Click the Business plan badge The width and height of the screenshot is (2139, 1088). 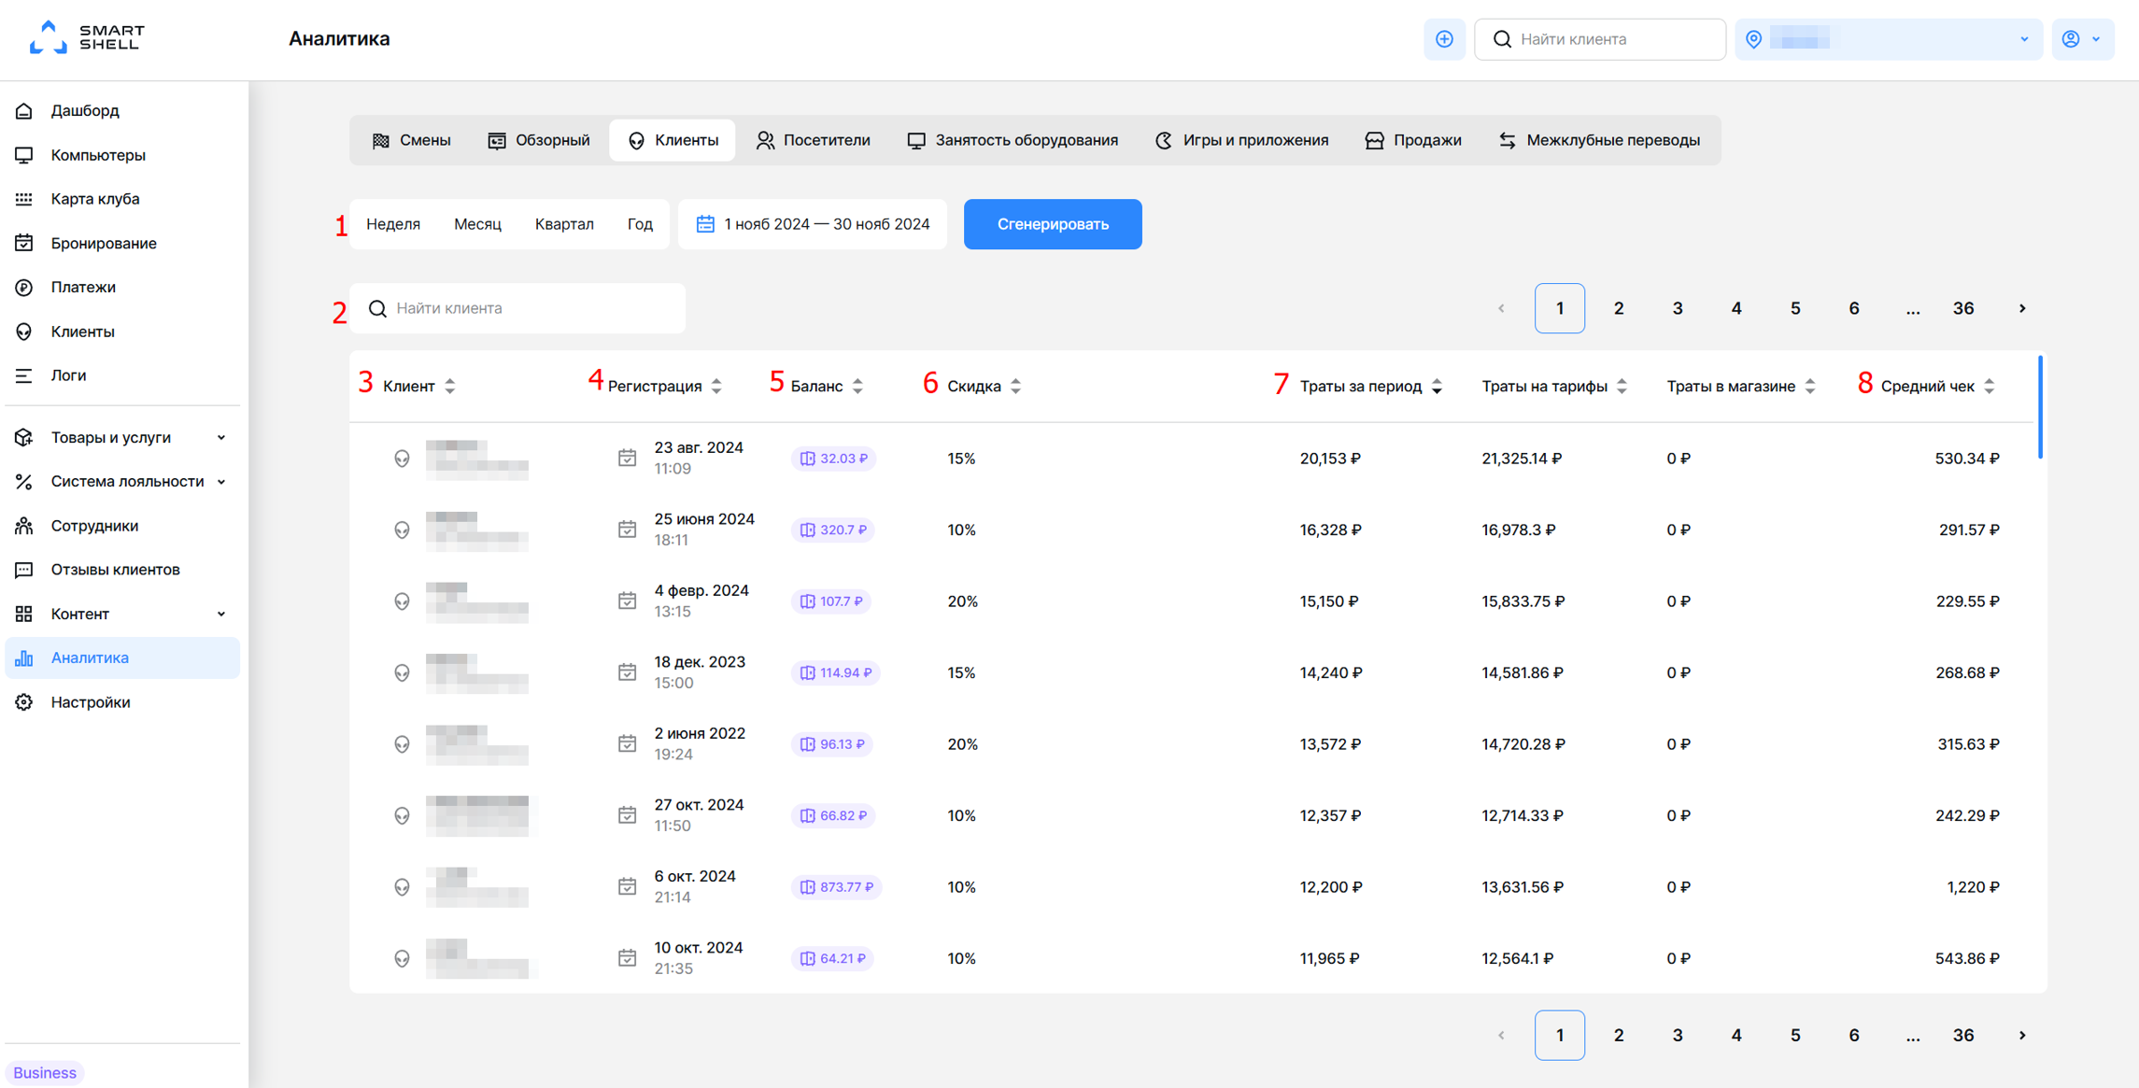(45, 1072)
